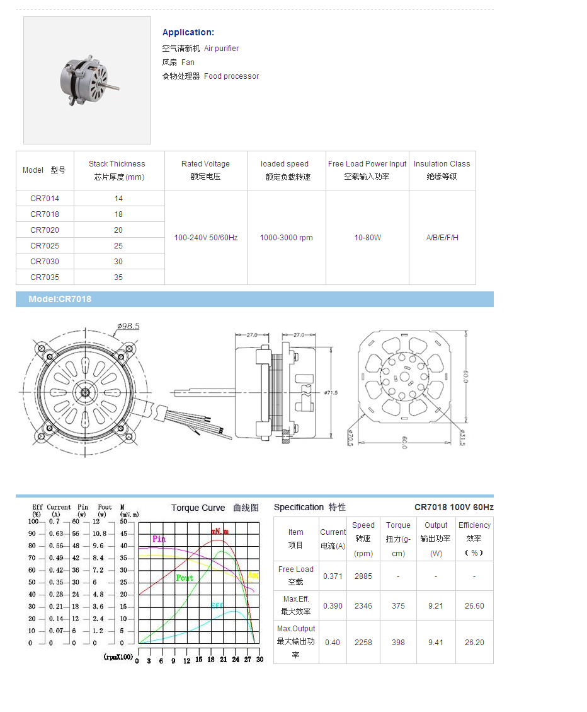The image size is (587, 712).
Task: Click the output value "9.41"
Action: pos(436,643)
